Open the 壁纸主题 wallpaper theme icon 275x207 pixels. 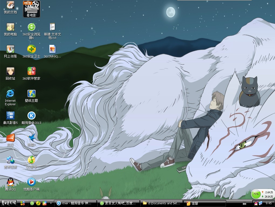(31, 96)
